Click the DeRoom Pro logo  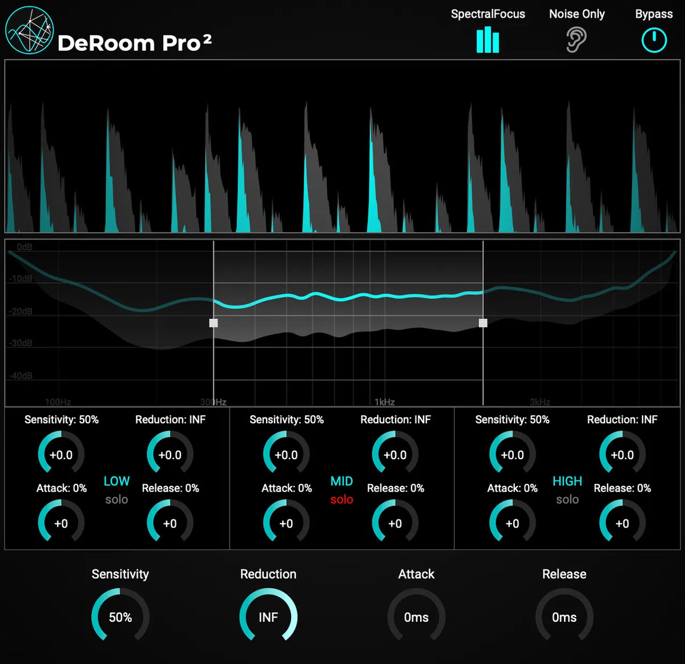tap(27, 31)
